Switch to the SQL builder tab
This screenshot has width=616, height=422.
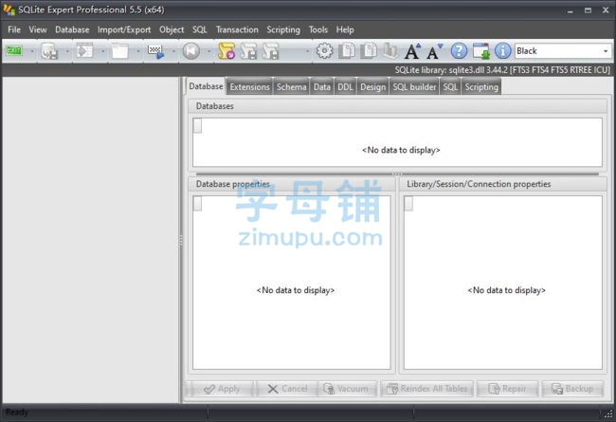(414, 87)
